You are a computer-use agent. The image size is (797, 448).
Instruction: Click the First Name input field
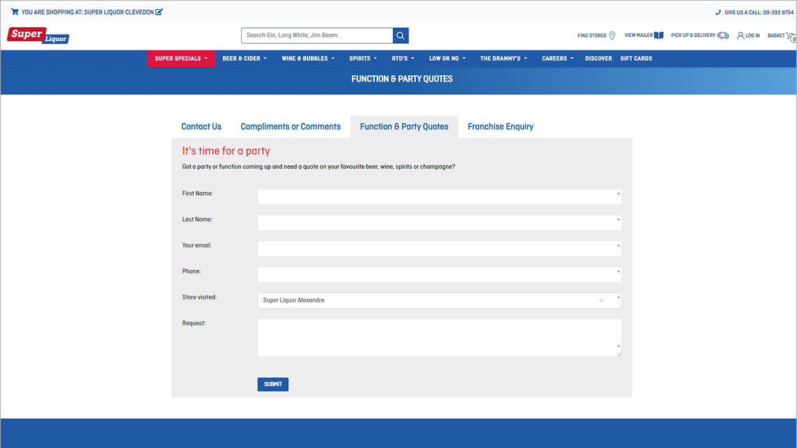tap(440, 196)
